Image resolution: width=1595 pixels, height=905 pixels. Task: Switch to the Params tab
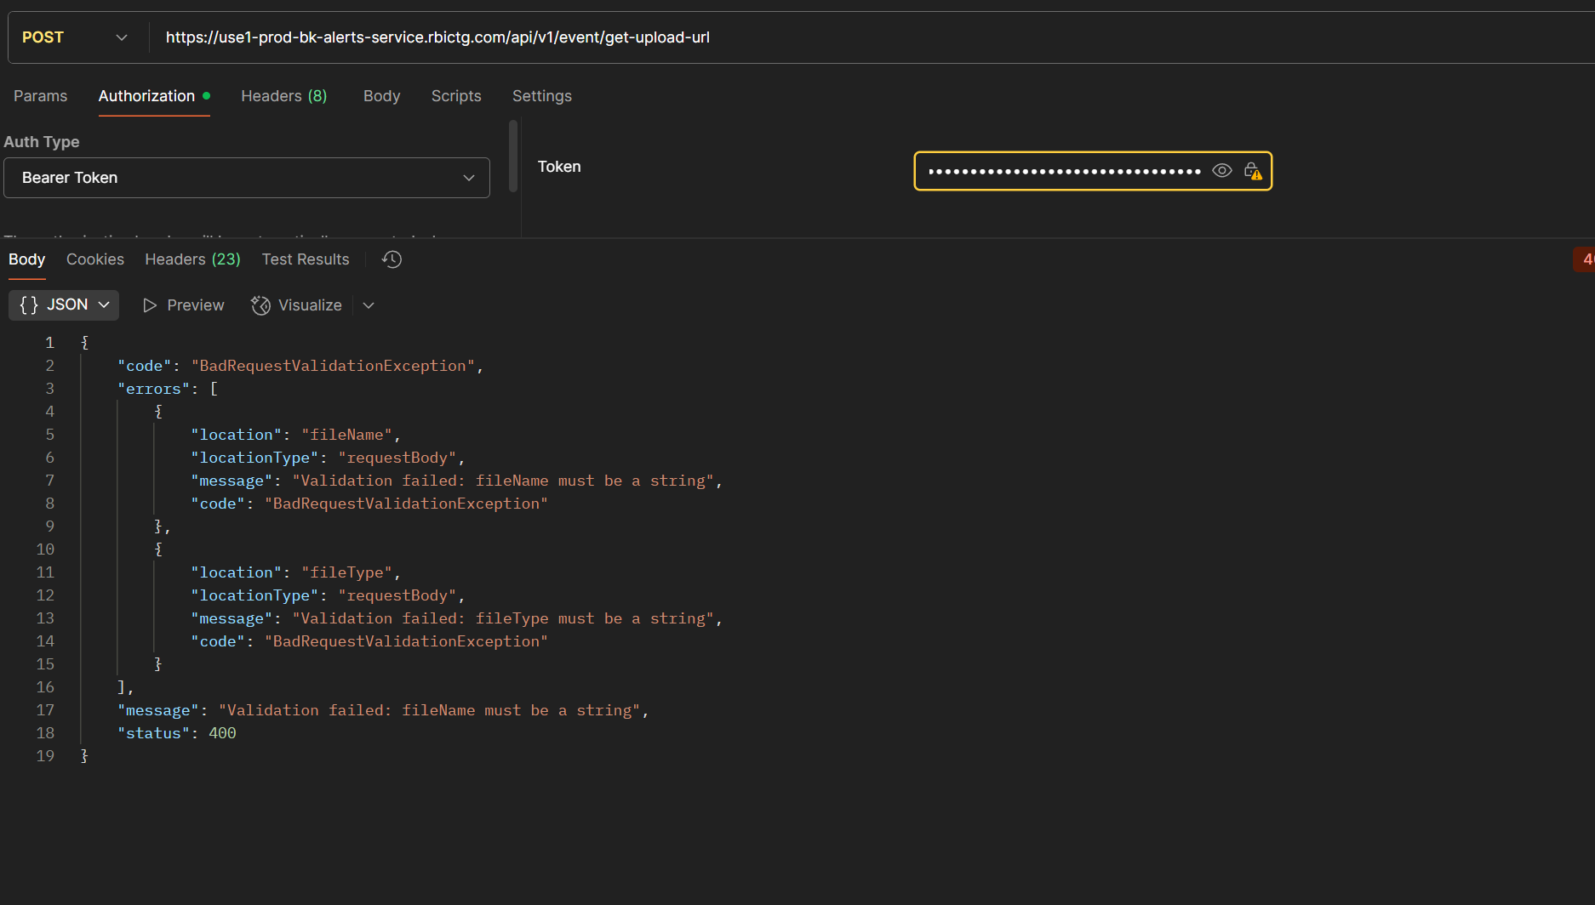40,96
